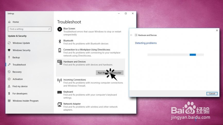223x125 pixels.
Task: Select the Bluetooth troubleshooter title
Action: pos(68,41)
